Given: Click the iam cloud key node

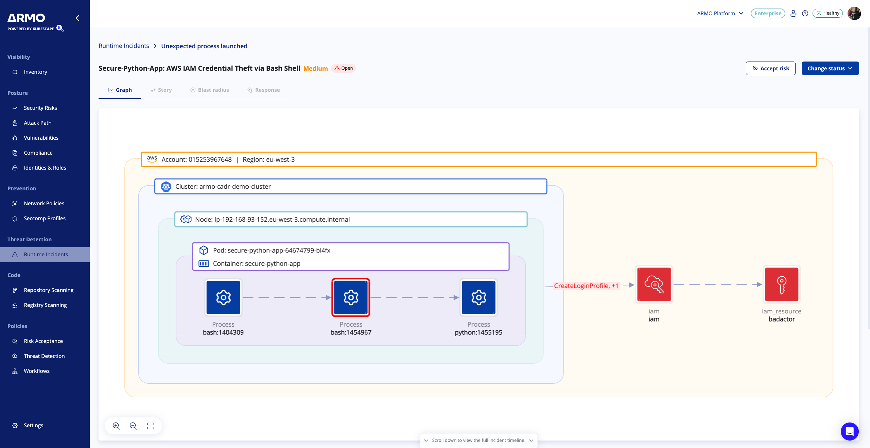Looking at the screenshot, I should tap(654, 284).
